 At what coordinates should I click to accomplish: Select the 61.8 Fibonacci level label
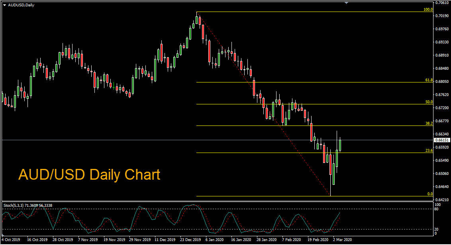429,80
